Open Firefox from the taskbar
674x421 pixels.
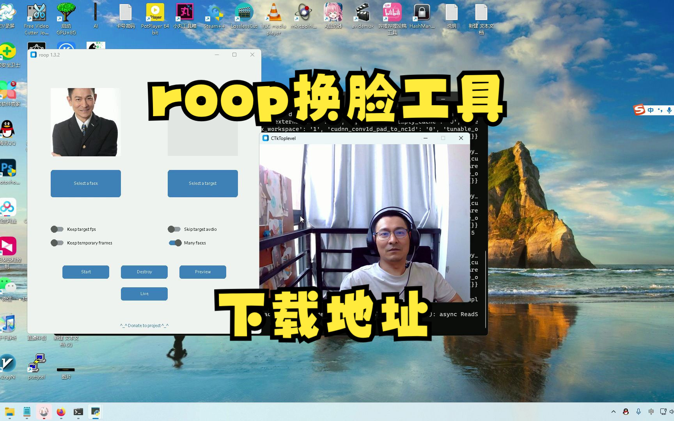click(x=61, y=412)
